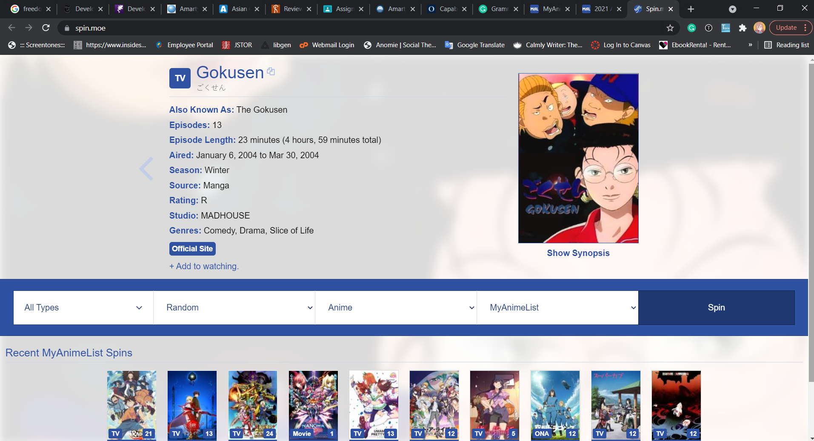
Task: Click the Gokusen title link
Action: (x=230, y=73)
